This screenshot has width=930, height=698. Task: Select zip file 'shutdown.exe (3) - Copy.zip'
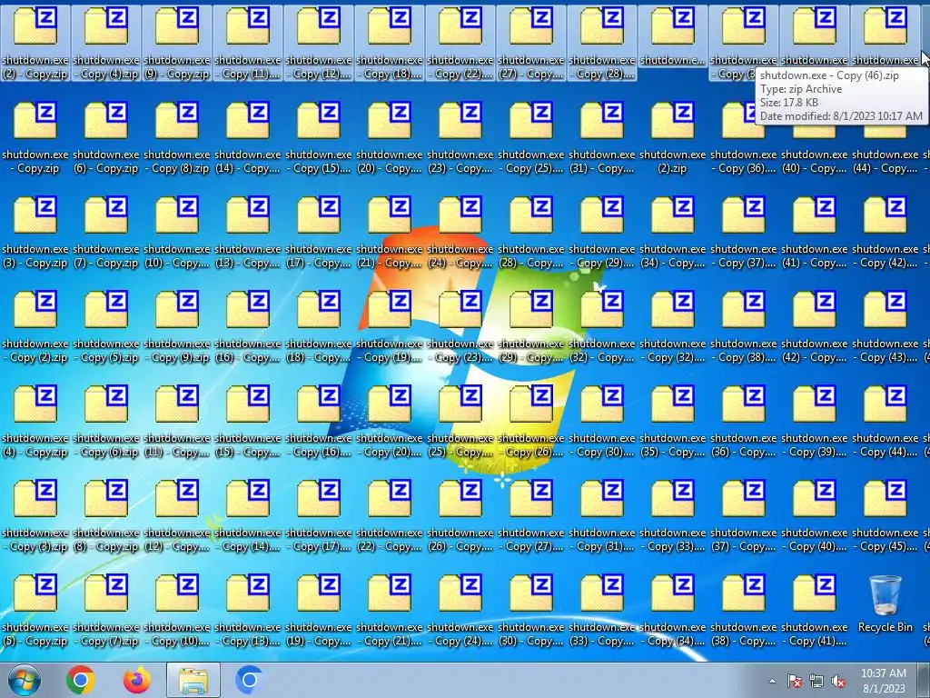point(35,232)
